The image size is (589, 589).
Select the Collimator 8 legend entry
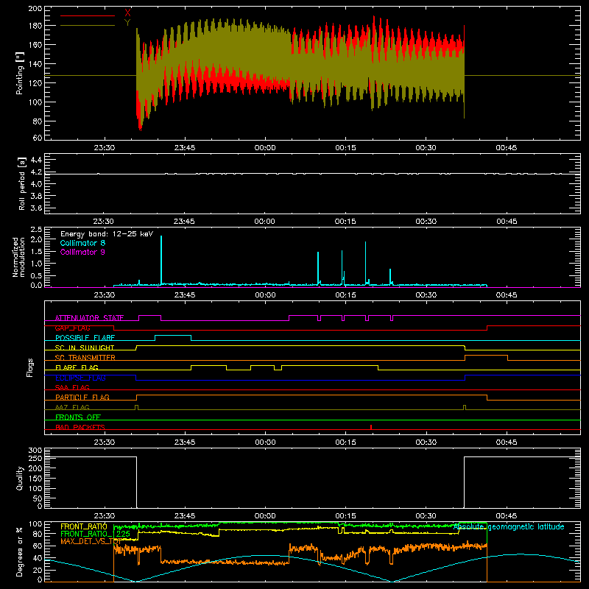click(x=82, y=243)
